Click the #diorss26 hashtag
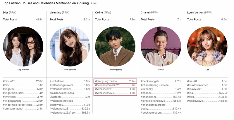Image resolution: width=234 pixels, height=120 pixels. [10, 81]
